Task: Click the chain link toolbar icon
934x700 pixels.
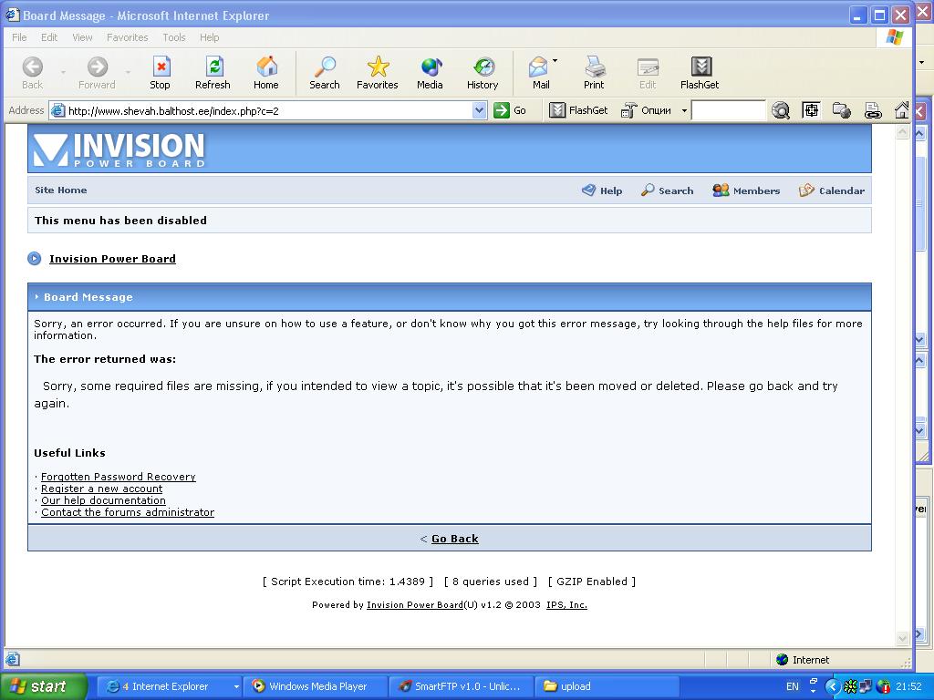Action: tap(873, 110)
